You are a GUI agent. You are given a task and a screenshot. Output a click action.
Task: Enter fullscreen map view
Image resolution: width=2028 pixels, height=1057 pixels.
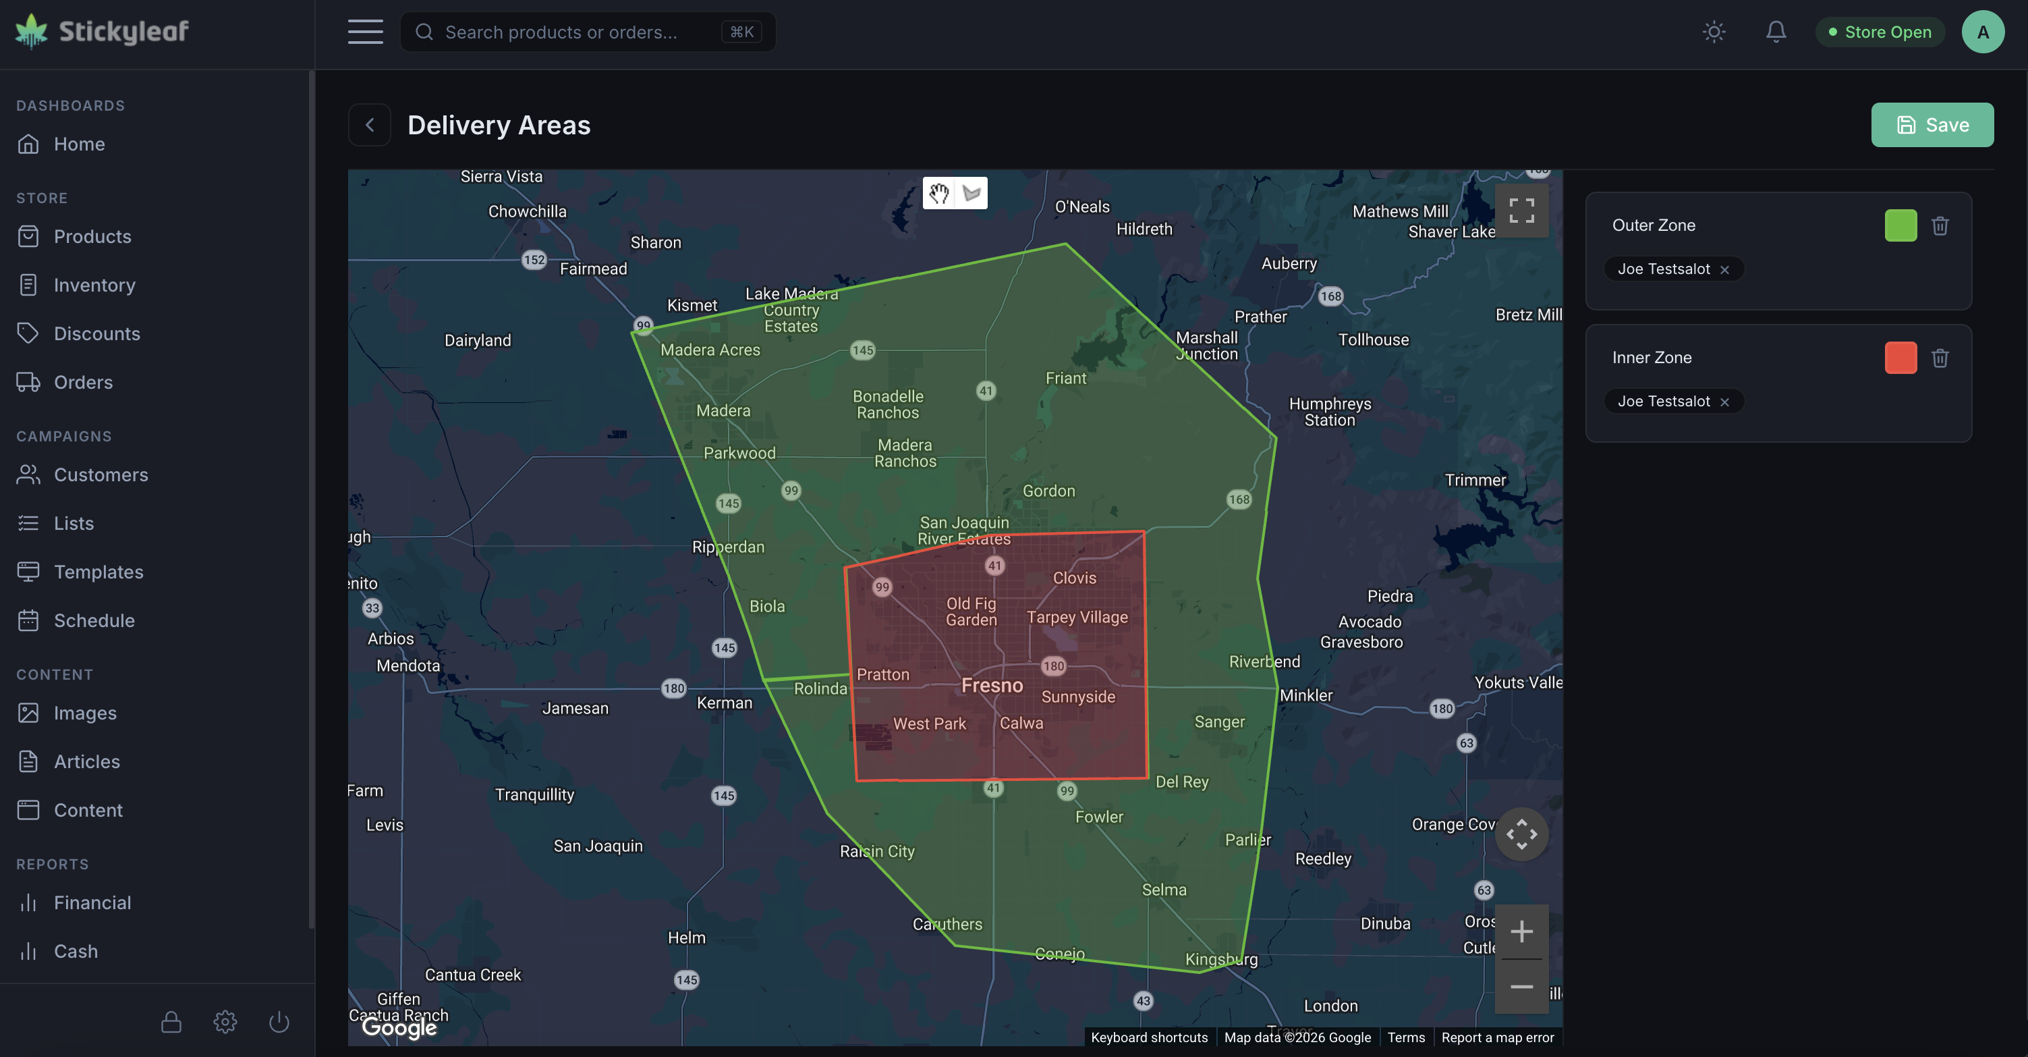click(1521, 211)
